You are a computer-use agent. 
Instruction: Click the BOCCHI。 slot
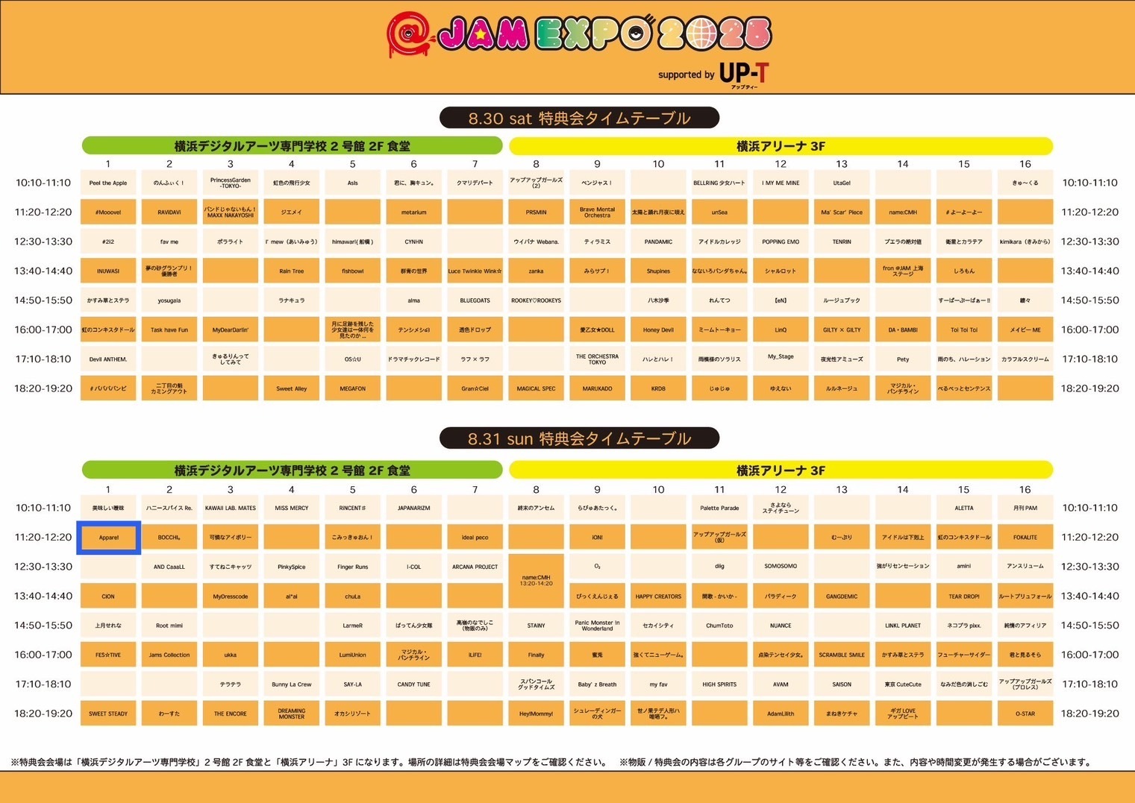pos(169,537)
